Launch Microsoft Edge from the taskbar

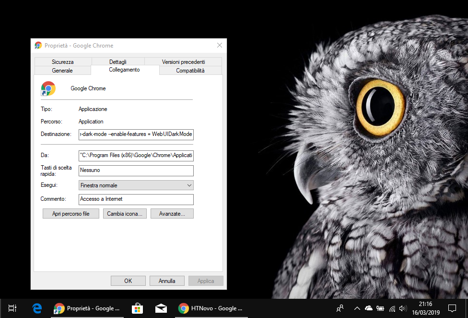pos(37,308)
